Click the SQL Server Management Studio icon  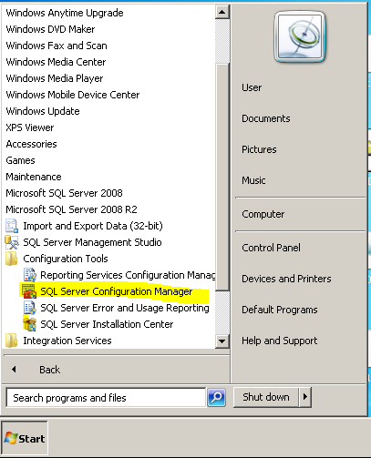coord(12,242)
